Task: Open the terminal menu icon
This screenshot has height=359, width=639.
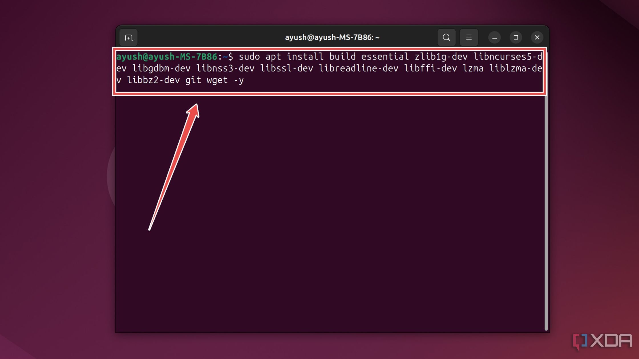Action: (x=469, y=37)
